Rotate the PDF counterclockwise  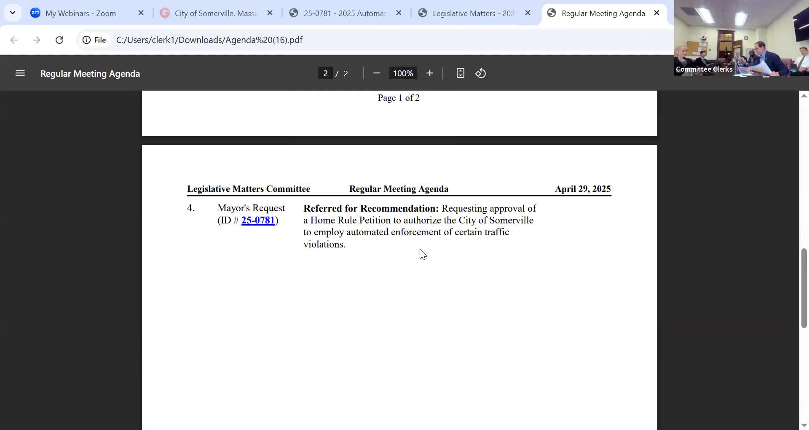click(x=481, y=73)
